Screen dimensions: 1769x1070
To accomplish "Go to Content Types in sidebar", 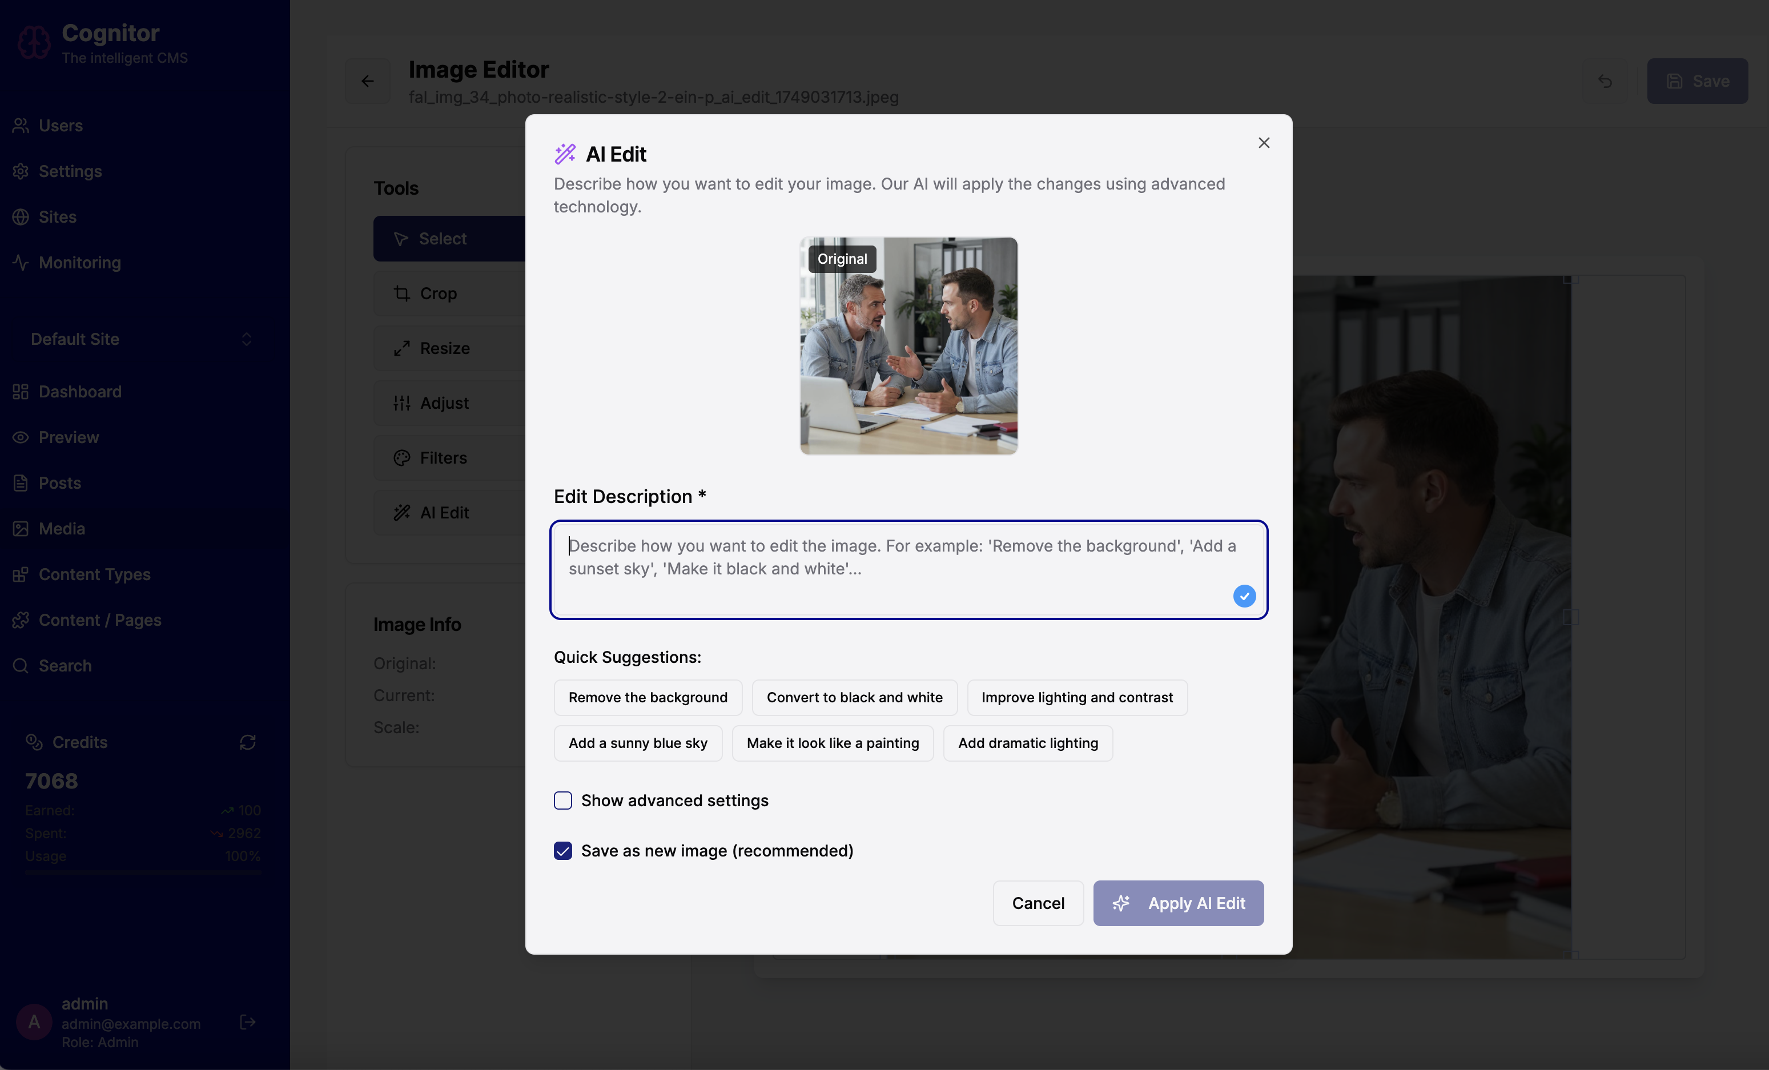I will [94, 574].
